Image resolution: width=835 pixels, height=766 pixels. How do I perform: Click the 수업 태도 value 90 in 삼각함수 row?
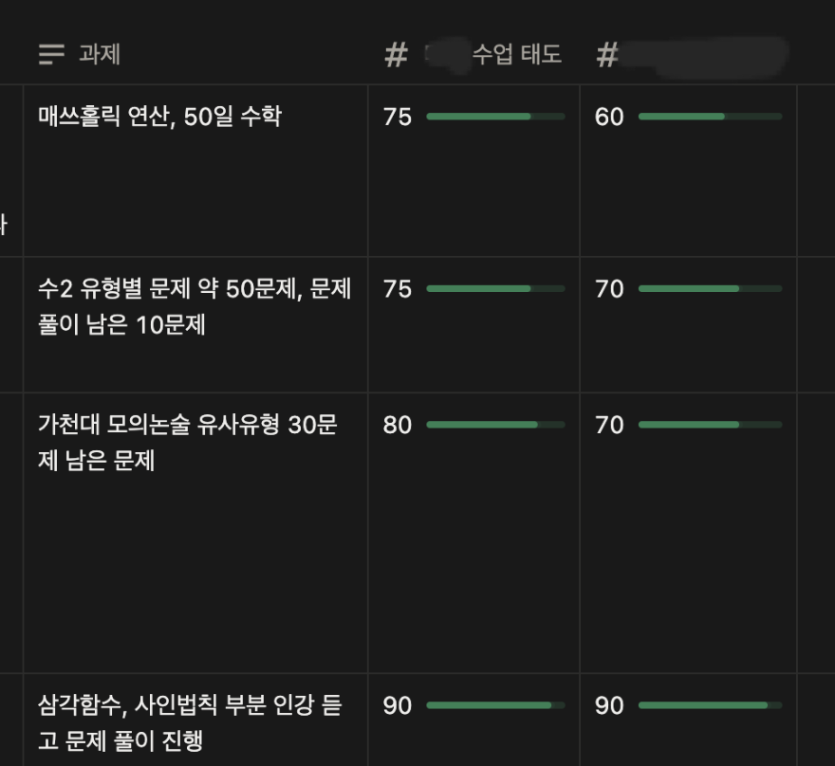click(398, 705)
